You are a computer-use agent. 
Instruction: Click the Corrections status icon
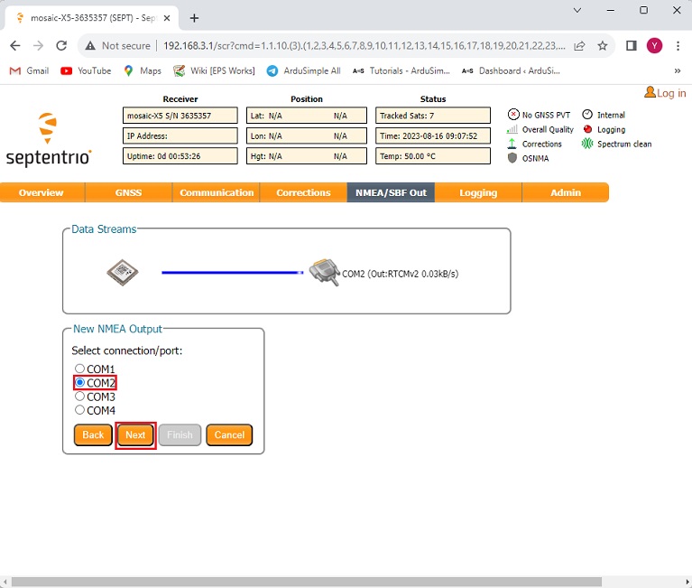click(x=513, y=144)
